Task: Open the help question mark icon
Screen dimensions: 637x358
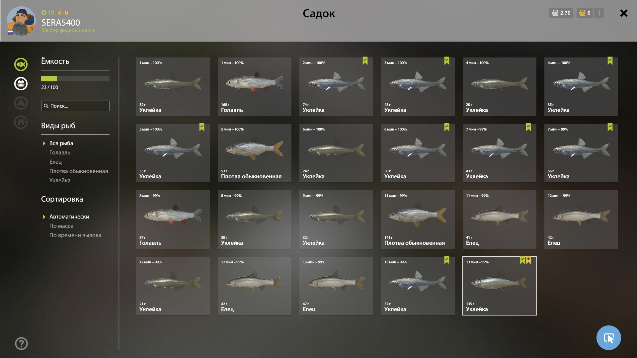Action: [21, 344]
